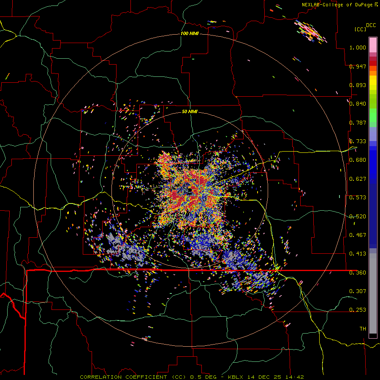Click the 0.893 scale value
Screen dimensions: 380x380
pos(358,85)
